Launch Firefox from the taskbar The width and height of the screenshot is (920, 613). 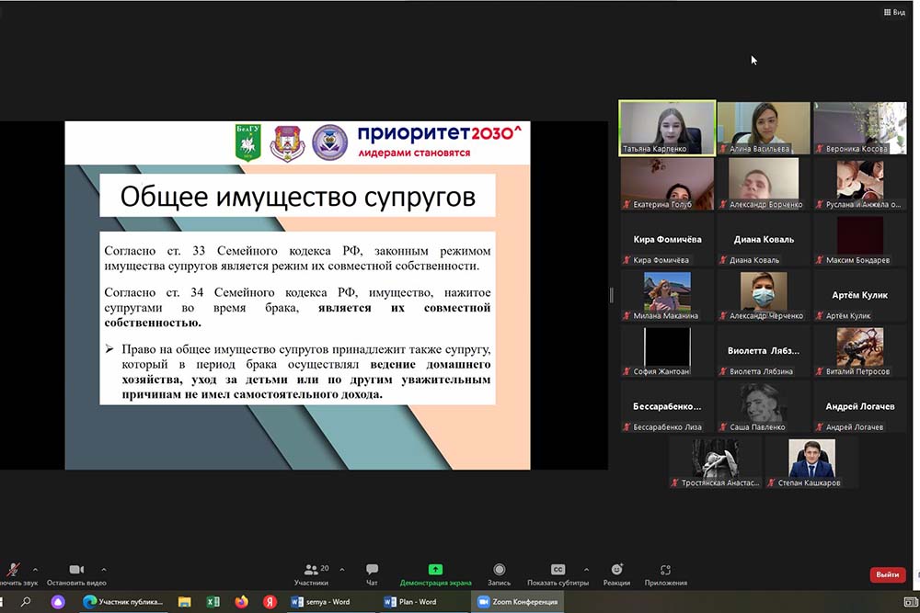[241, 602]
